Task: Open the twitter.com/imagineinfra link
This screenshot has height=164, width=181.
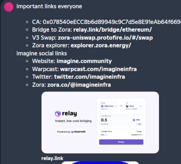Action: coord(90,77)
